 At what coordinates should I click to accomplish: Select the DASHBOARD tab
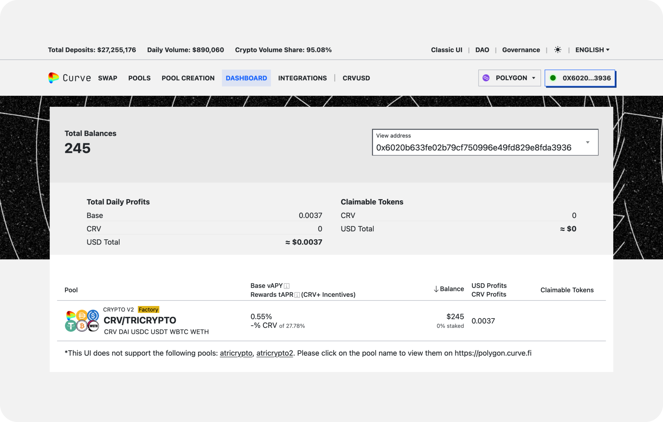[246, 78]
